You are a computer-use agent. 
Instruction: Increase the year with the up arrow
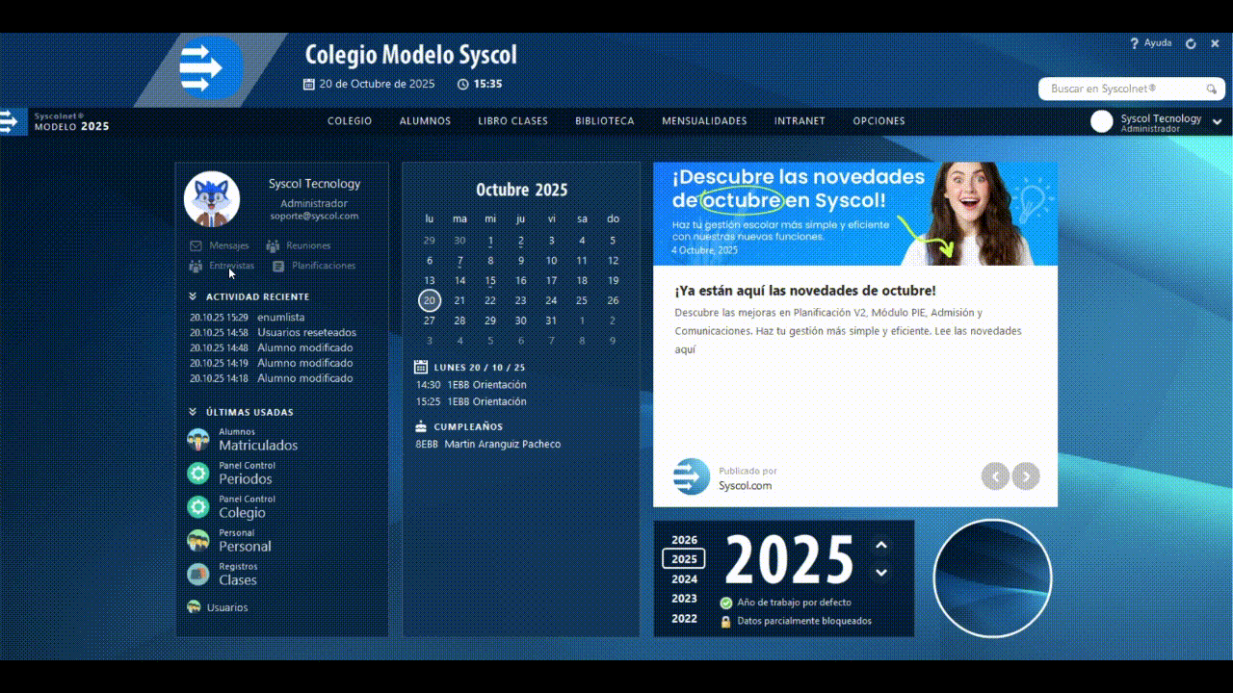click(880, 545)
